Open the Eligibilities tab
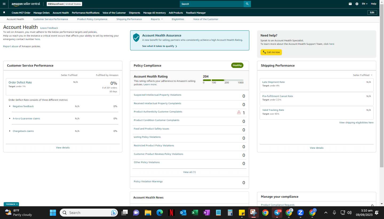Image resolution: width=384 pixels, height=219 pixels. click(178, 19)
